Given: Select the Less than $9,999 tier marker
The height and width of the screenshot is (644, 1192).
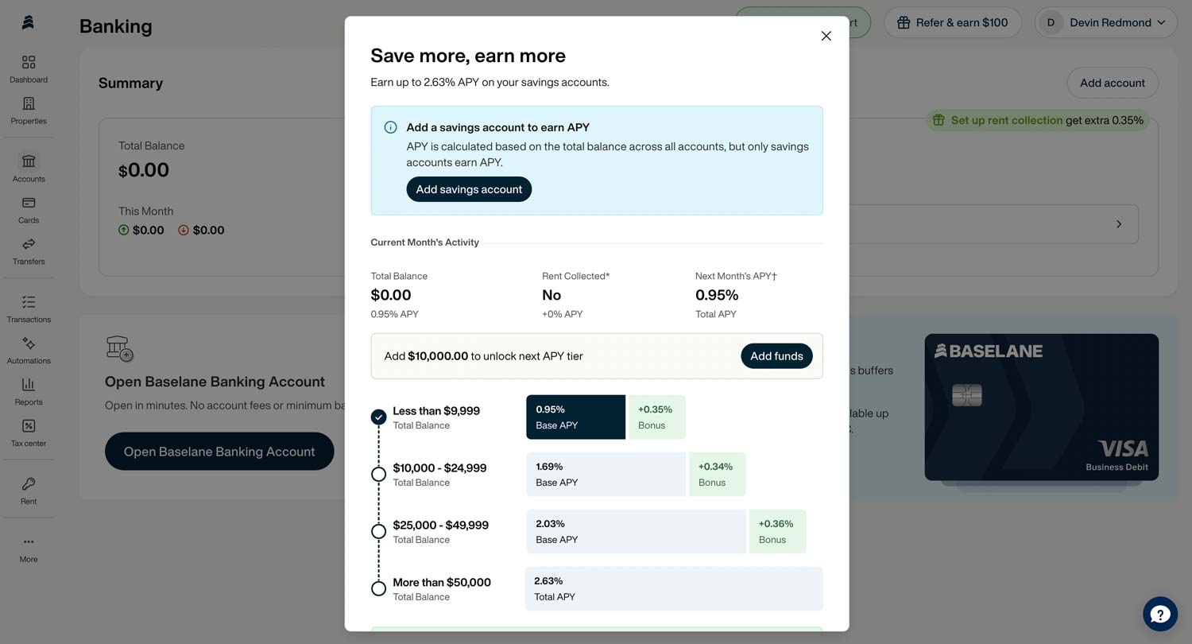Looking at the screenshot, I should tap(378, 417).
